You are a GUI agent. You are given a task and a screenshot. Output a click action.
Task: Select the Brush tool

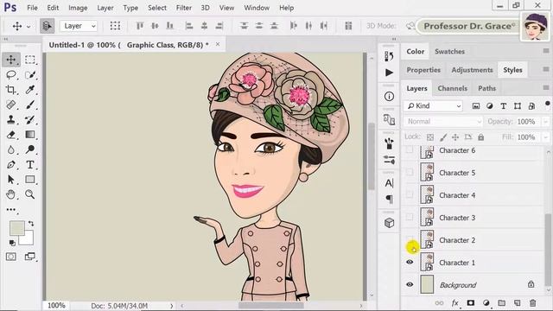pyautogui.click(x=30, y=105)
